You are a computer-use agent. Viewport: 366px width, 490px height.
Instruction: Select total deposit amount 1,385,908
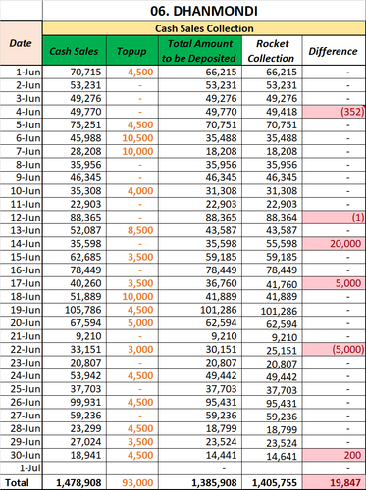click(200, 482)
